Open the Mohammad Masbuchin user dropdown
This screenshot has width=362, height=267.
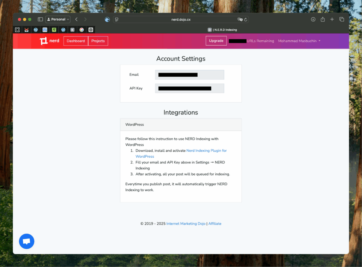[299, 41]
